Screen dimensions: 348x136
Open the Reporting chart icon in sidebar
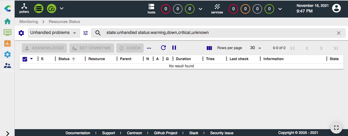pyautogui.click(x=7, y=43)
